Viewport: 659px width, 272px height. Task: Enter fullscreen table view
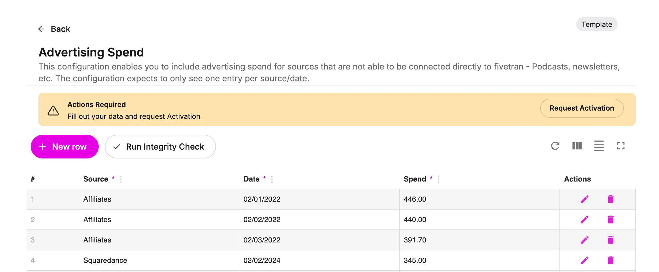pos(621,146)
